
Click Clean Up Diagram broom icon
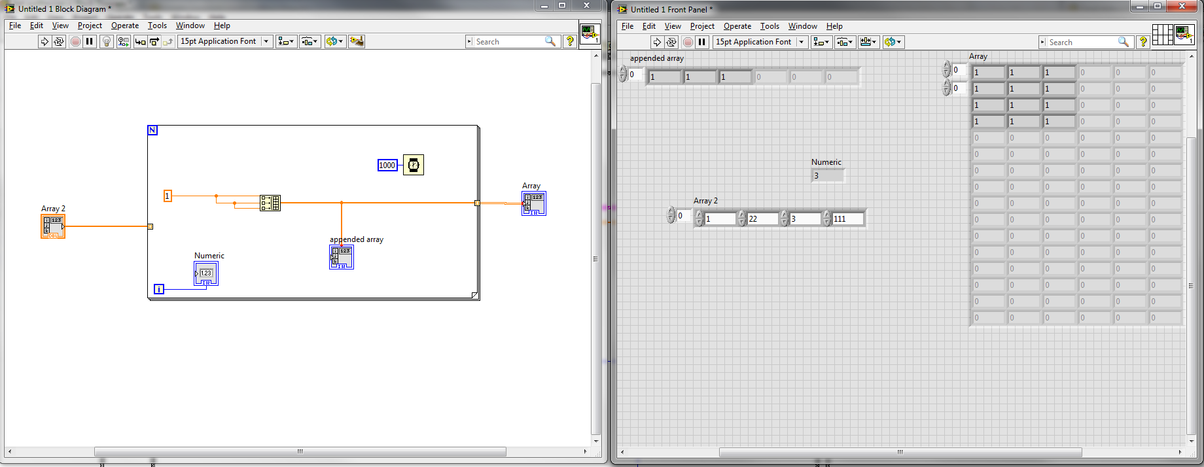[357, 41]
